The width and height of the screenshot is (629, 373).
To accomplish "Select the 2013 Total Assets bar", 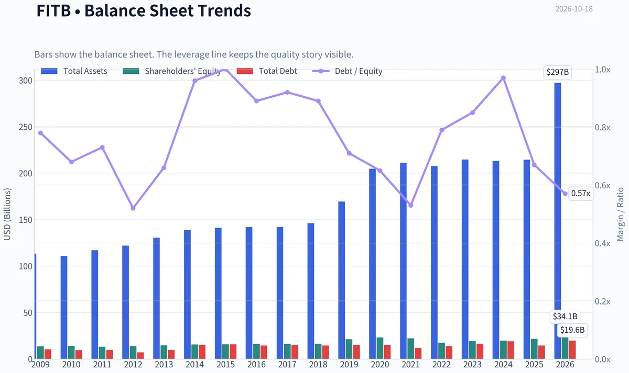I will coord(156,298).
